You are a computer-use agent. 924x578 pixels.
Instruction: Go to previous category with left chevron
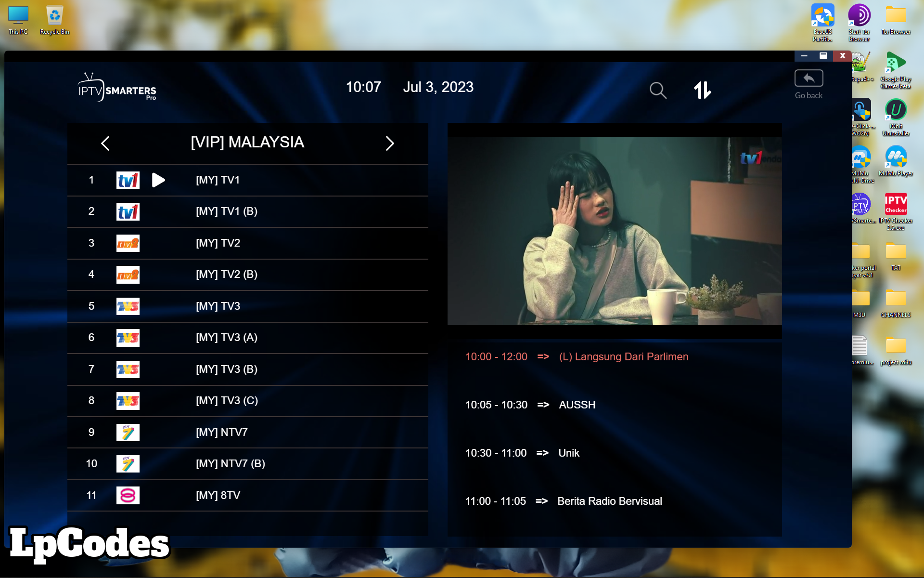105,143
